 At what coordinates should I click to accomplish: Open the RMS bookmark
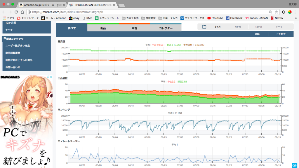coord(87,18)
